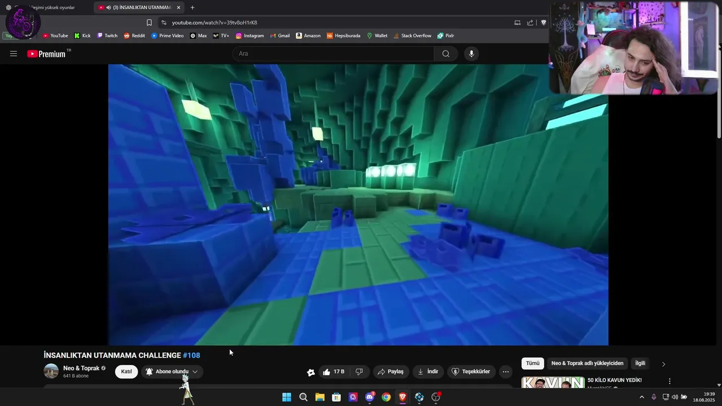This screenshot has height=406, width=722.
Task: Open '50 KİLO KAVUN YEDİK!' video thumbnail
Action: 553,383
